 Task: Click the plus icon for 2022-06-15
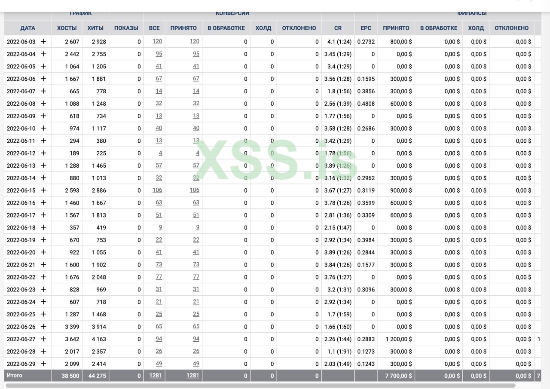[x=43, y=190]
